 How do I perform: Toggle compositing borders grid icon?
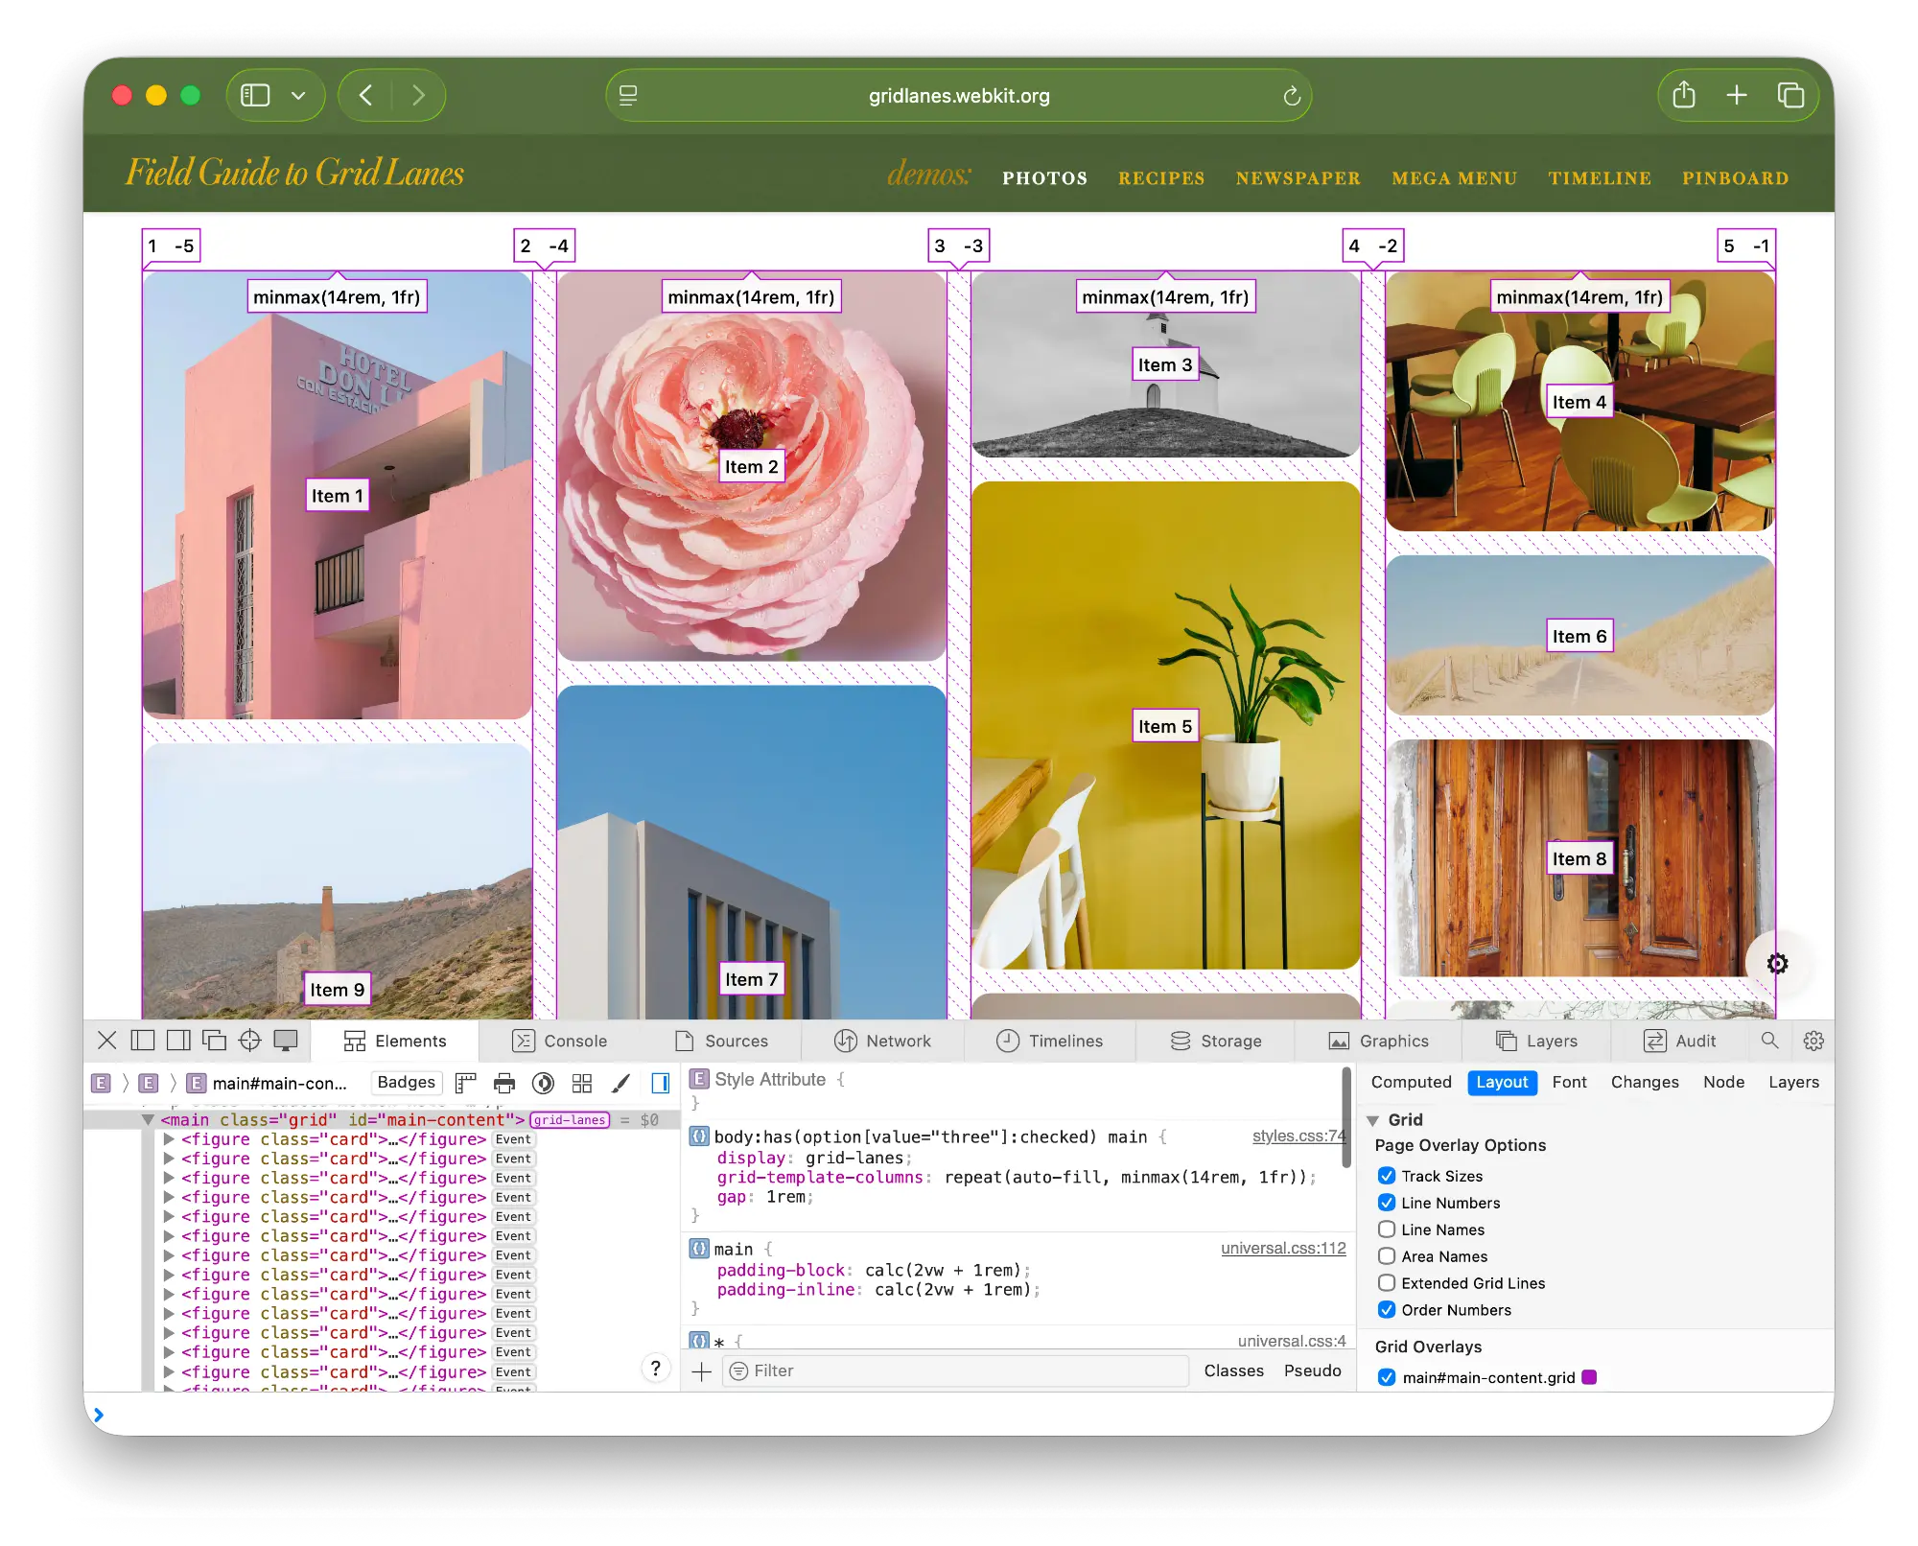coord(582,1083)
